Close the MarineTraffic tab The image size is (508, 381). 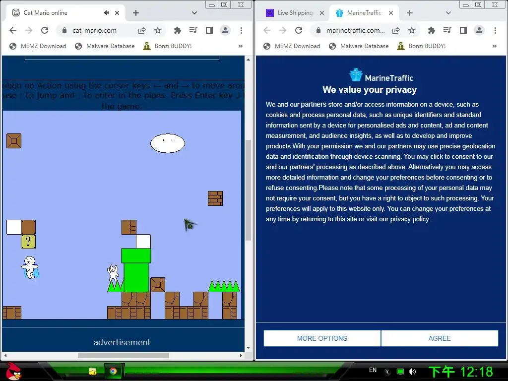click(x=391, y=13)
